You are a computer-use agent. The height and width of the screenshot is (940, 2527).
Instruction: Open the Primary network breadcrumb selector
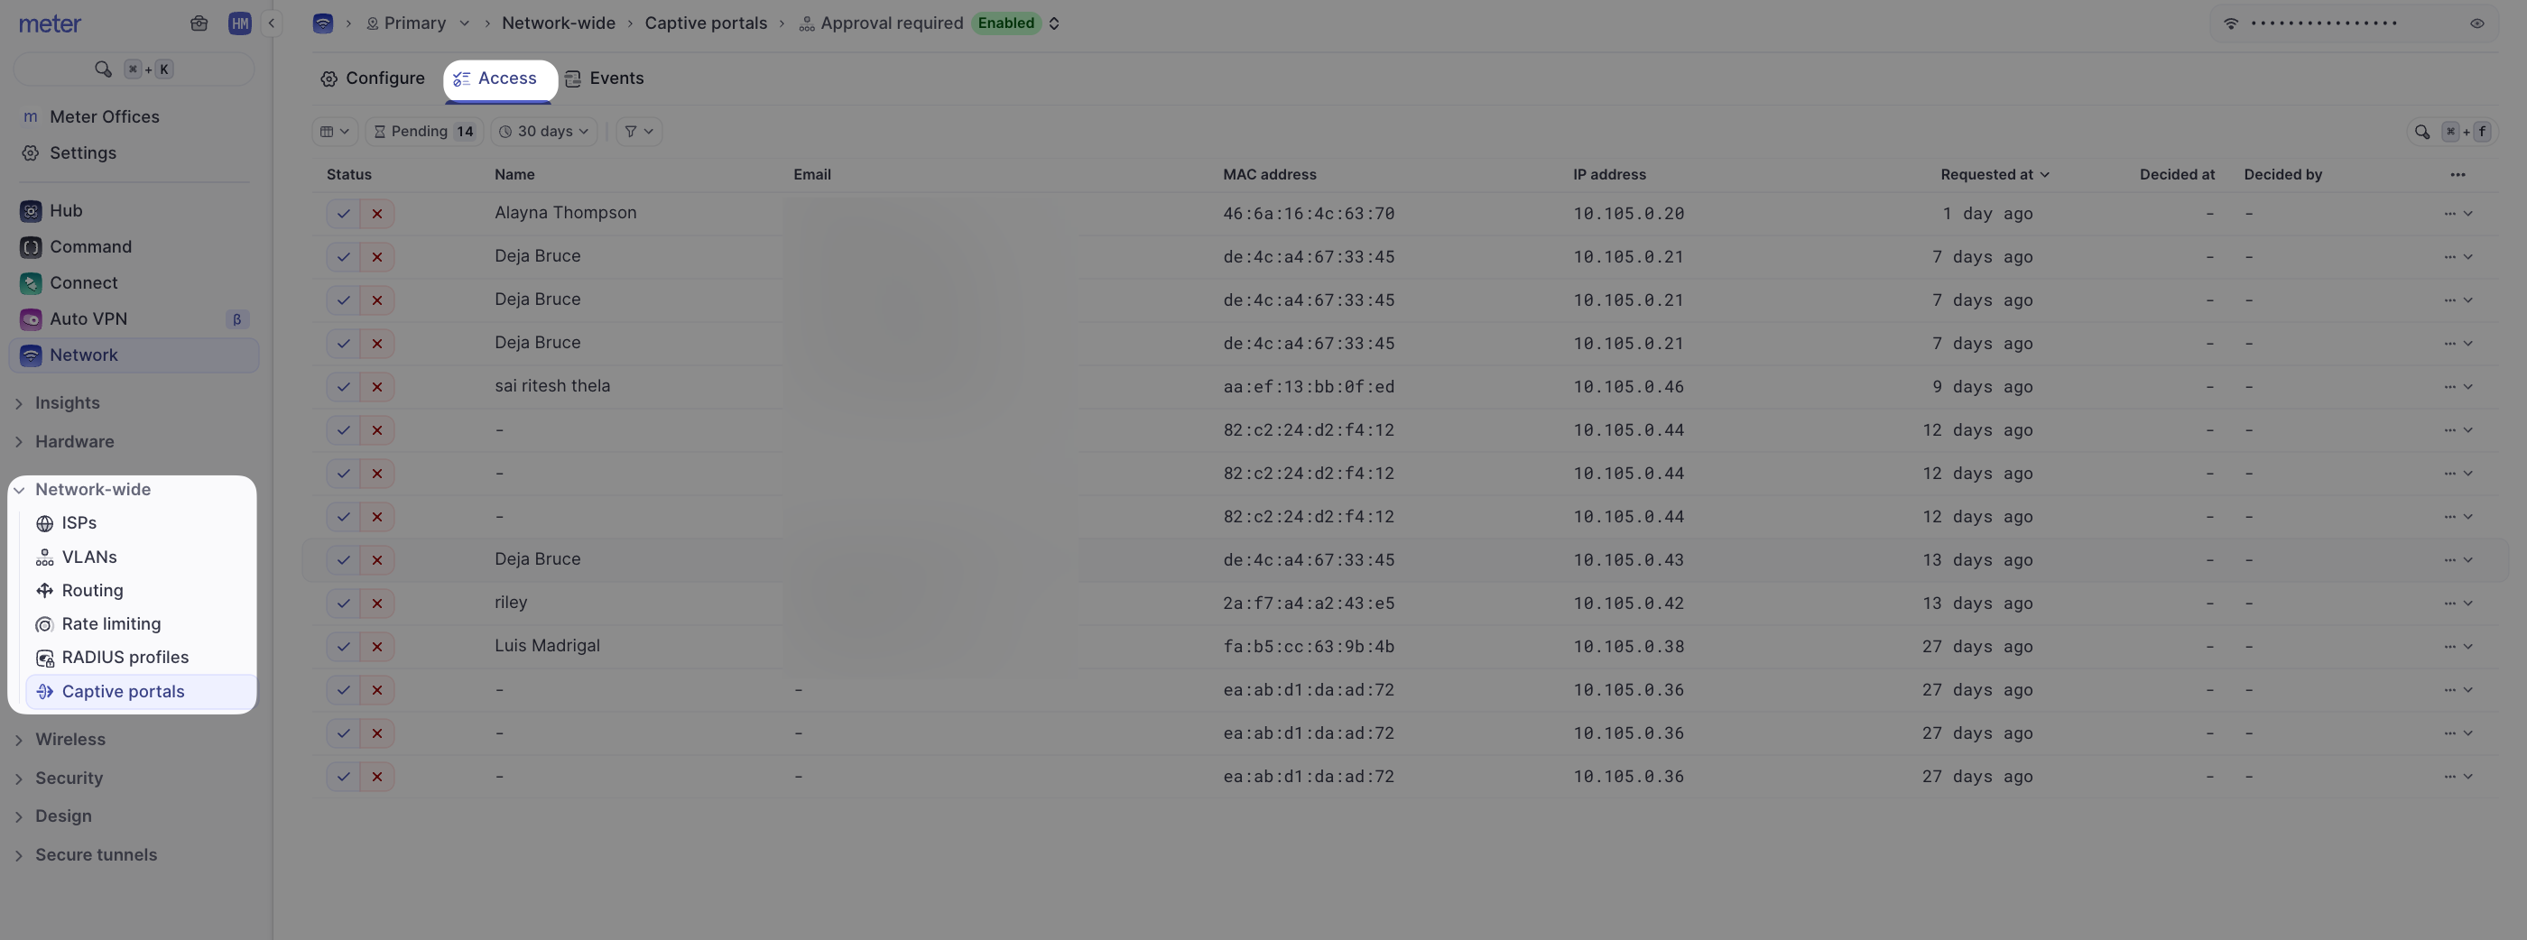pyautogui.click(x=416, y=23)
